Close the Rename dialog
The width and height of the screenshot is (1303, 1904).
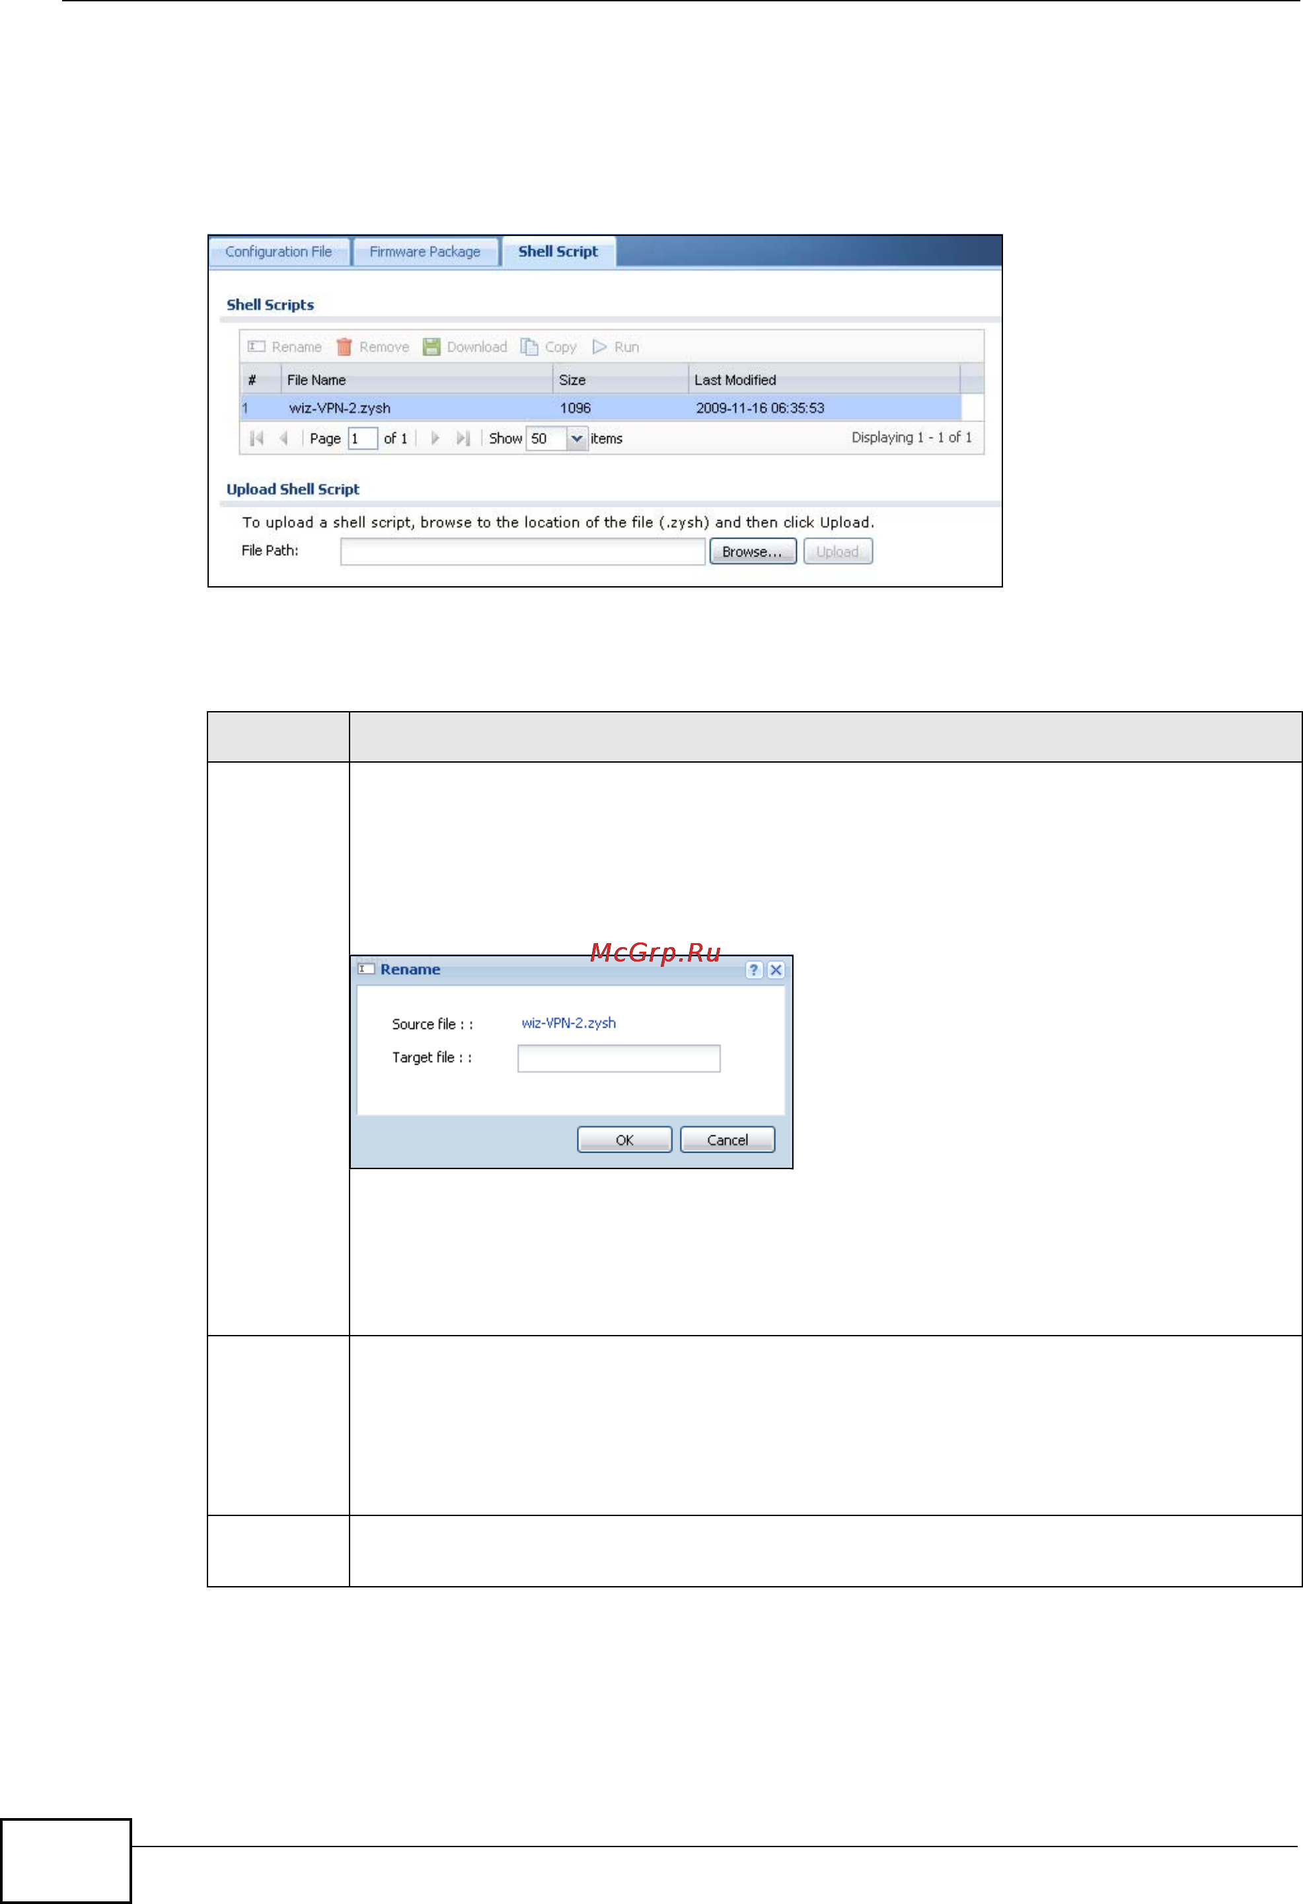click(x=776, y=970)
